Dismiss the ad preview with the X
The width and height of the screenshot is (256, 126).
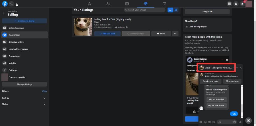pos(227,60)
